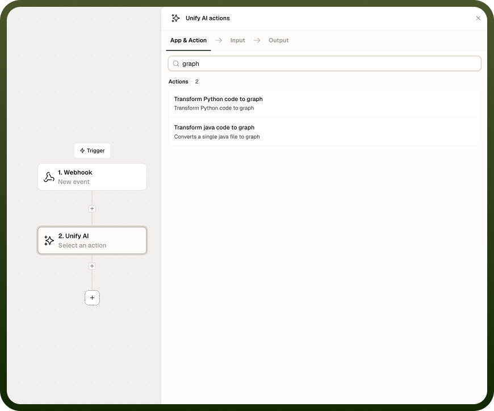The height and width of the screenshot is (411, 494).
Task: Click 'Select an action' text in Unify AI node
Action: point(82,245)
